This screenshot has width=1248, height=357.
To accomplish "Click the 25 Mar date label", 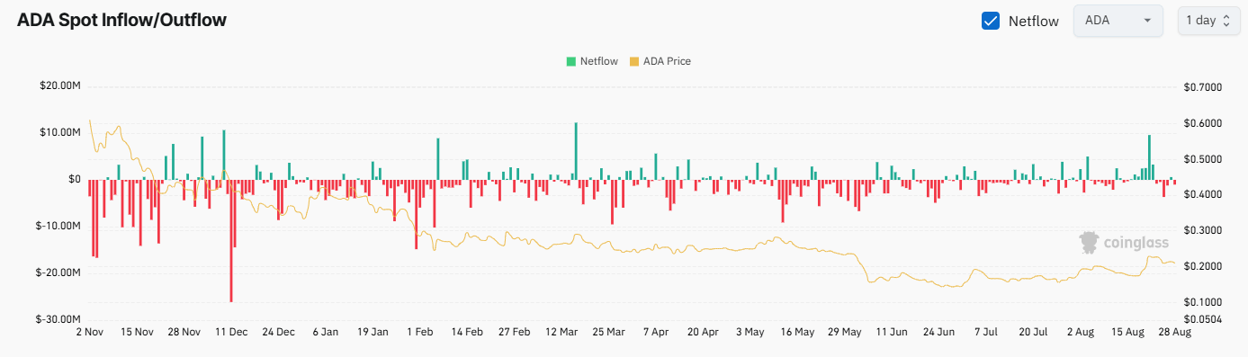I will 608,332.
